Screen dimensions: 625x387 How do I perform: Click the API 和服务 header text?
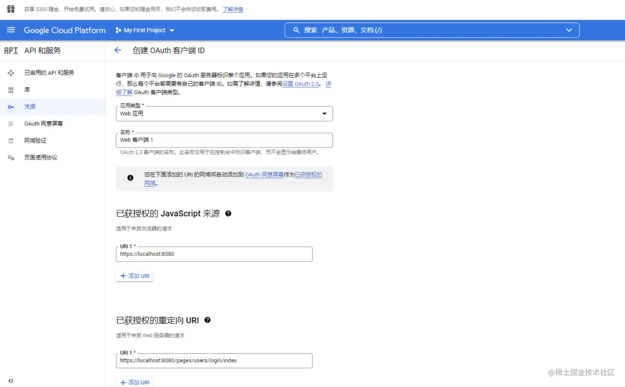[43, 50]
